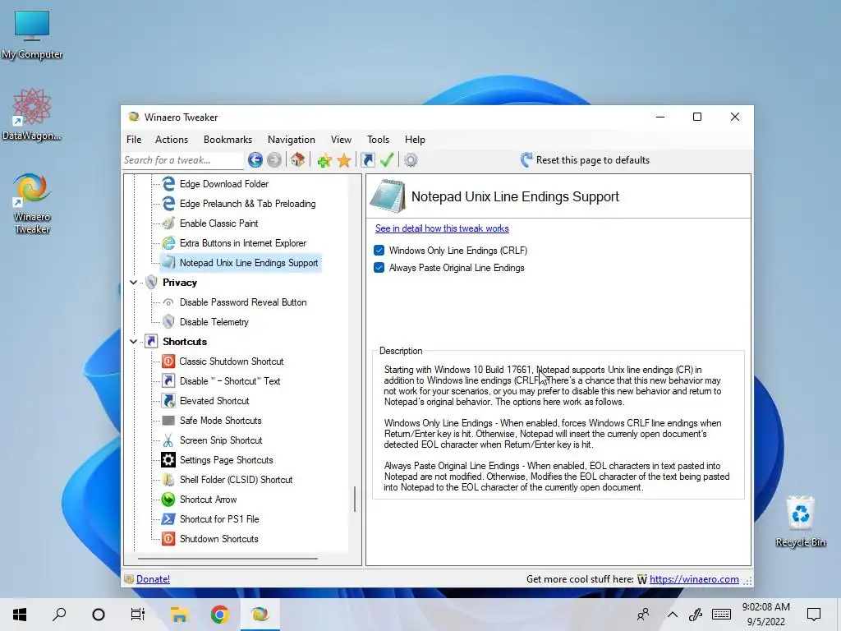The height and width of the screenshot is (631, 841).
Task: Select Settings Page Shortcuts item
Action: click(227, 460)
